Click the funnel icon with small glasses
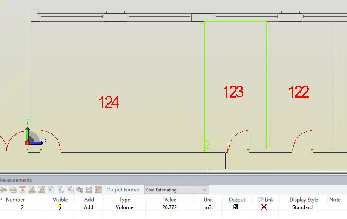 [x=61, y=190]
